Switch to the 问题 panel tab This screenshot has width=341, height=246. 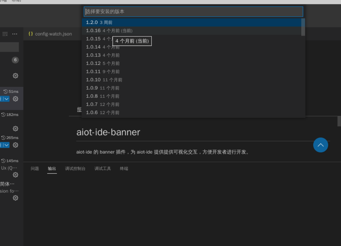coord(35,169)
